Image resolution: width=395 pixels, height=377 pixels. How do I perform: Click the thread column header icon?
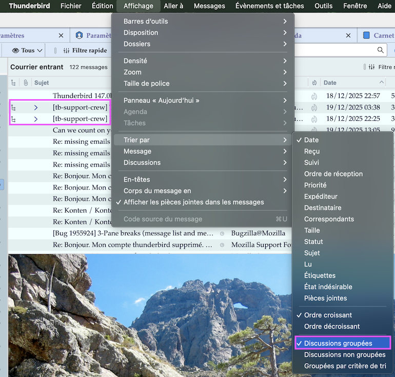[14, 83]
